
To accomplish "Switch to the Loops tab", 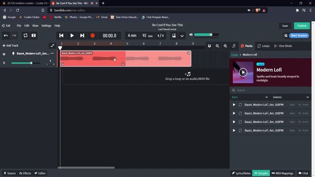I will [263, 46].
